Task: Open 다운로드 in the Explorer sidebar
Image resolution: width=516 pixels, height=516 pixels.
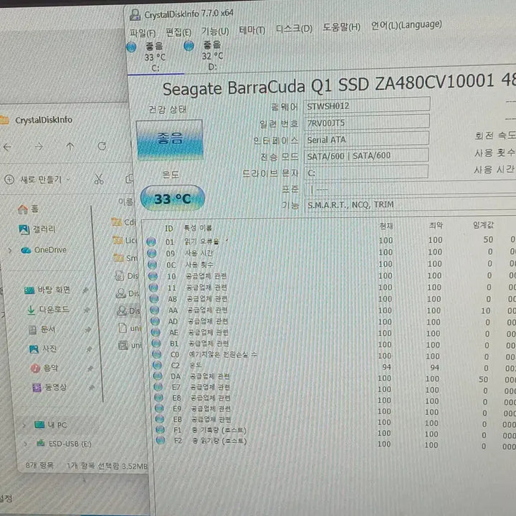Action: tap(48, 310)
